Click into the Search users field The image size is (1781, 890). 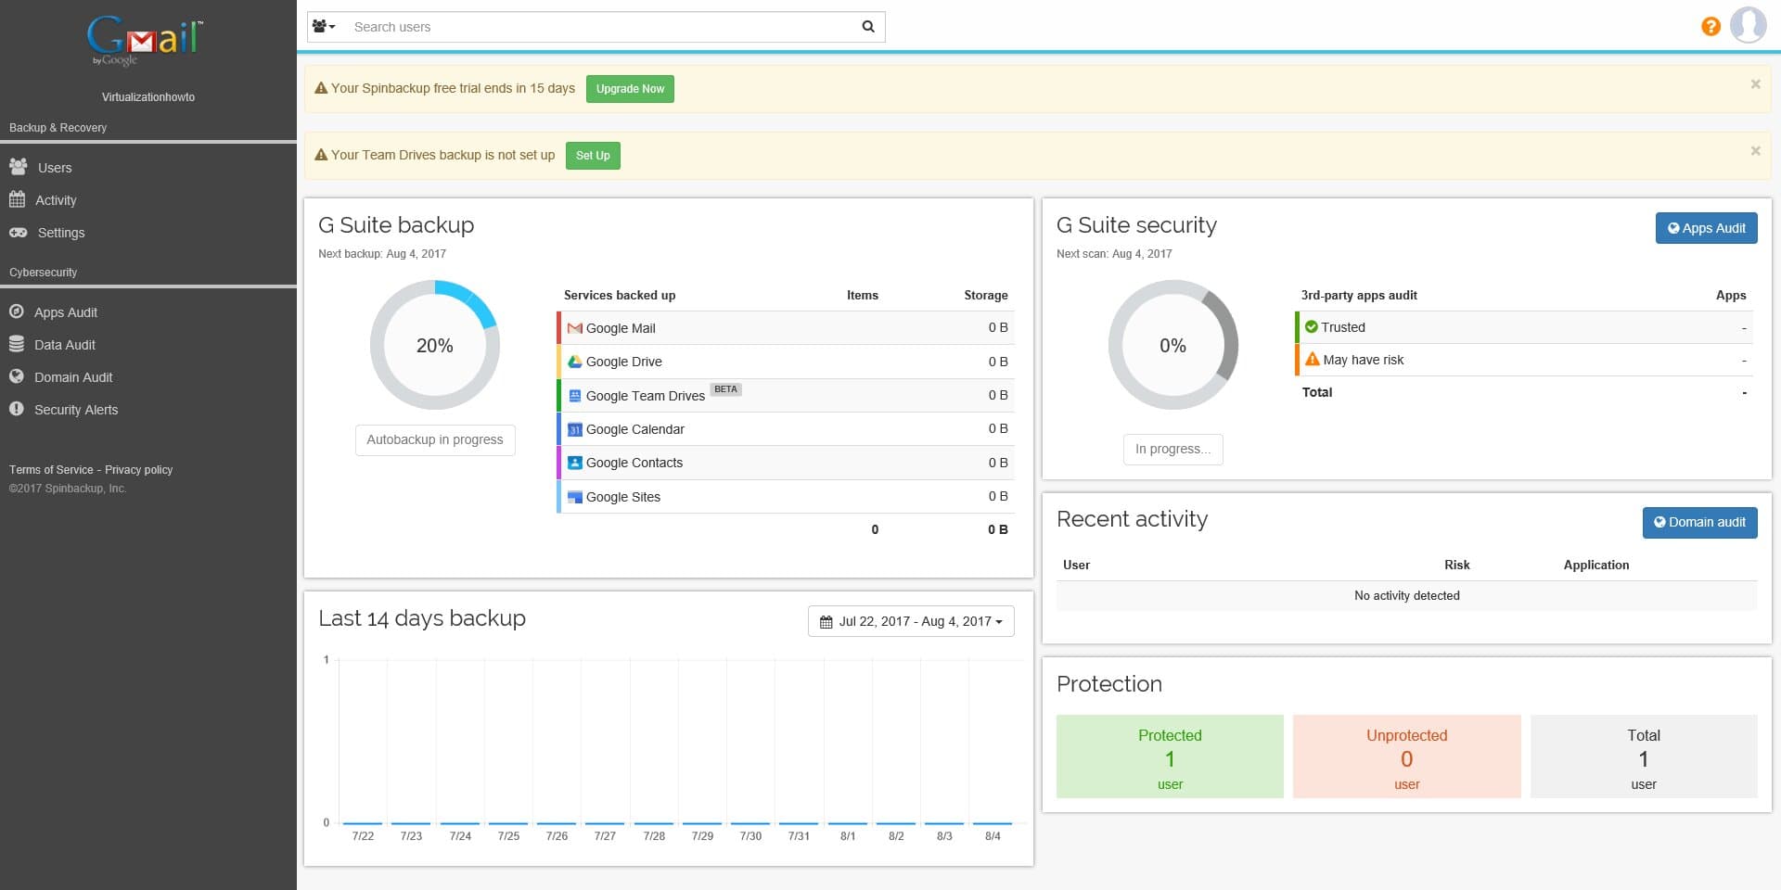coord(601,27)
